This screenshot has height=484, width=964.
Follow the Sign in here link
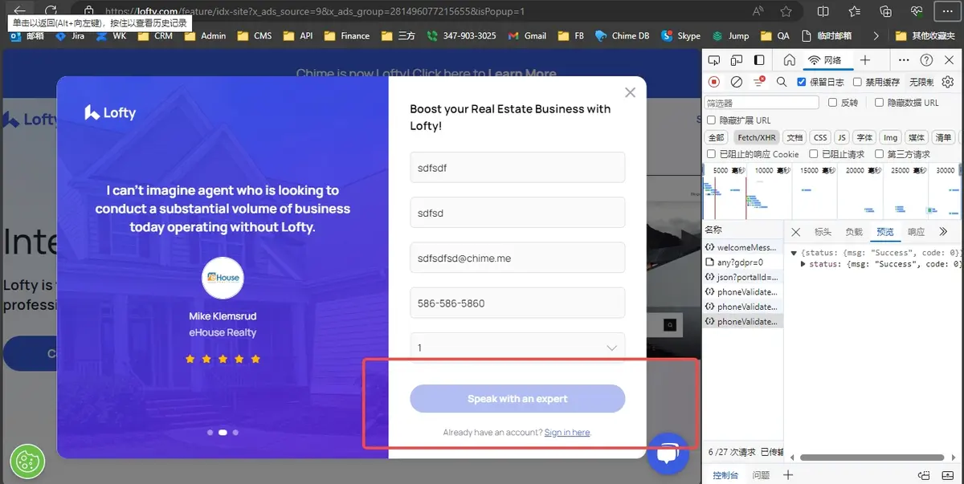pos(567,433)
